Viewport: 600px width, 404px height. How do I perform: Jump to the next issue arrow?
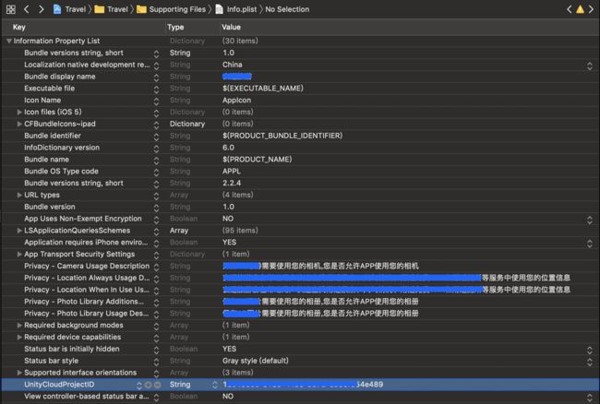591,9
